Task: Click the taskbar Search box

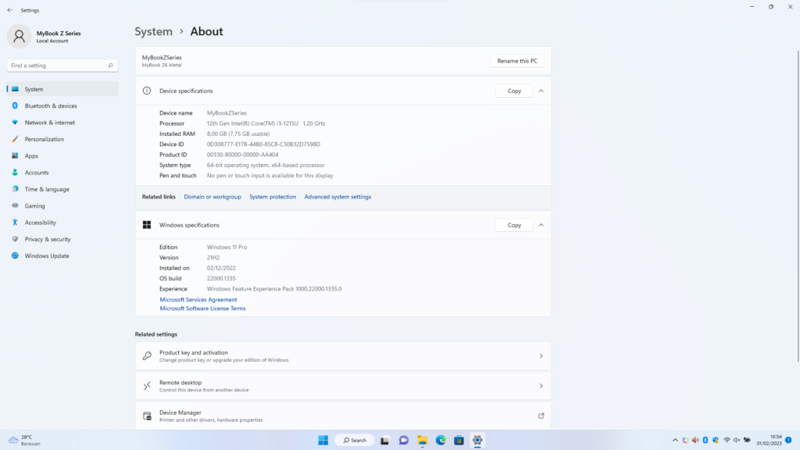Action: click(x=355, y=441)
